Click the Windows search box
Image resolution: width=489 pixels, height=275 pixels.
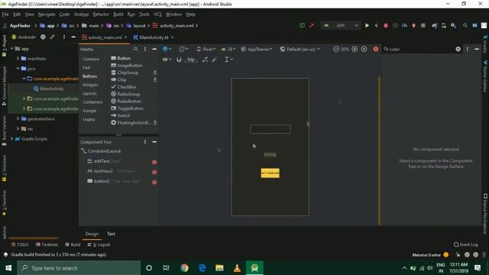pyautogui.click(x=79, y=268)
